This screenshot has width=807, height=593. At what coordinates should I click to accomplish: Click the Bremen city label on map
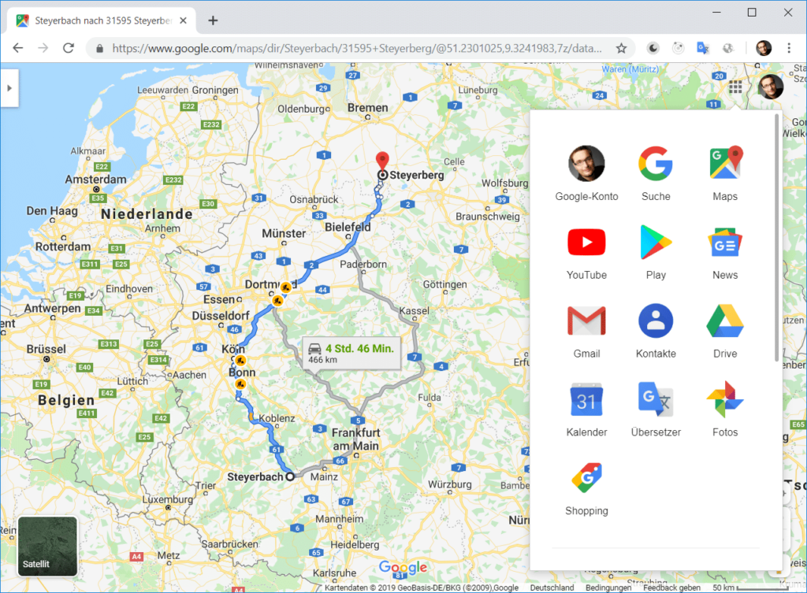(367, 107)
